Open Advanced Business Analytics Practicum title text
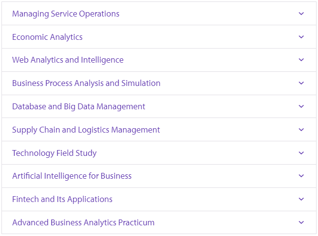The image size is (318, 236). pyautogui.click(x=83, y=222)
